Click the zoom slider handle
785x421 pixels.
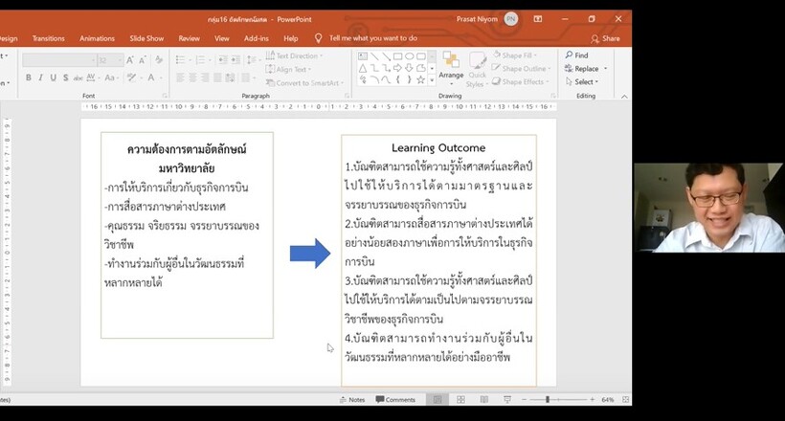[548, 400]
